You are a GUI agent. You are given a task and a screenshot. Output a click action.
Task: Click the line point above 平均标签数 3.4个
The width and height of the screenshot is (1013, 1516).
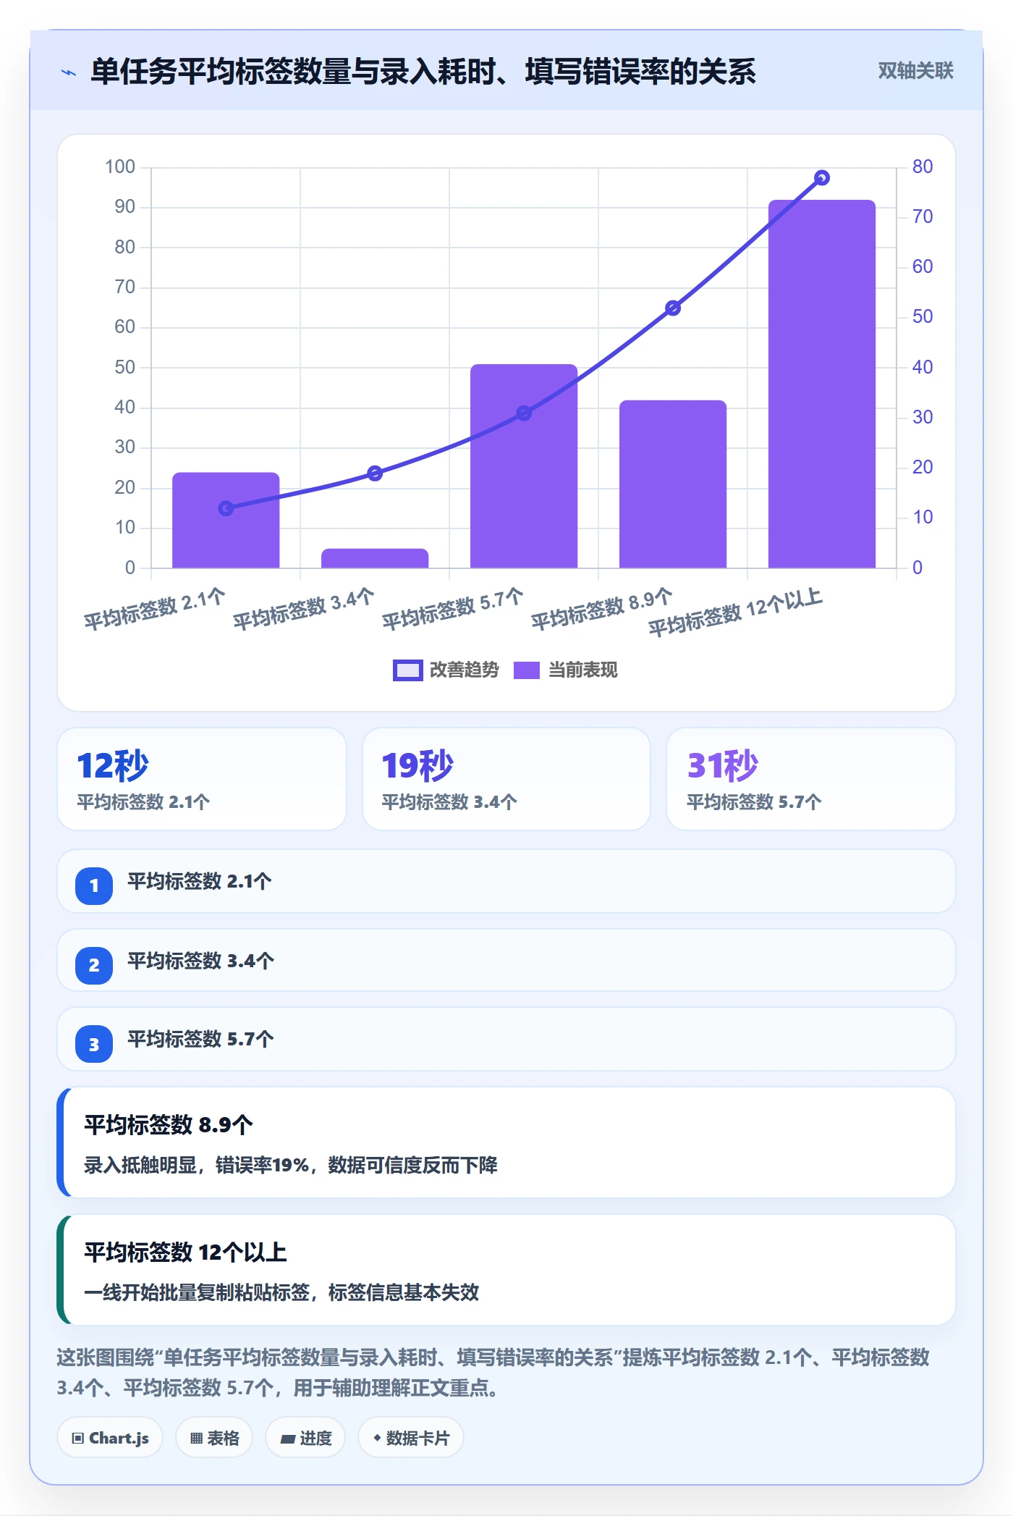(375, 473)
